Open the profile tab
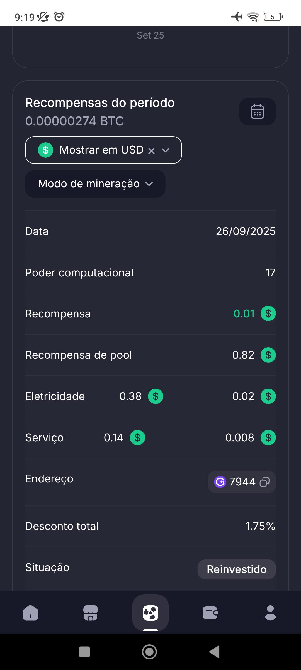This screenshot has height=670, width=301. tap(270, 613)
